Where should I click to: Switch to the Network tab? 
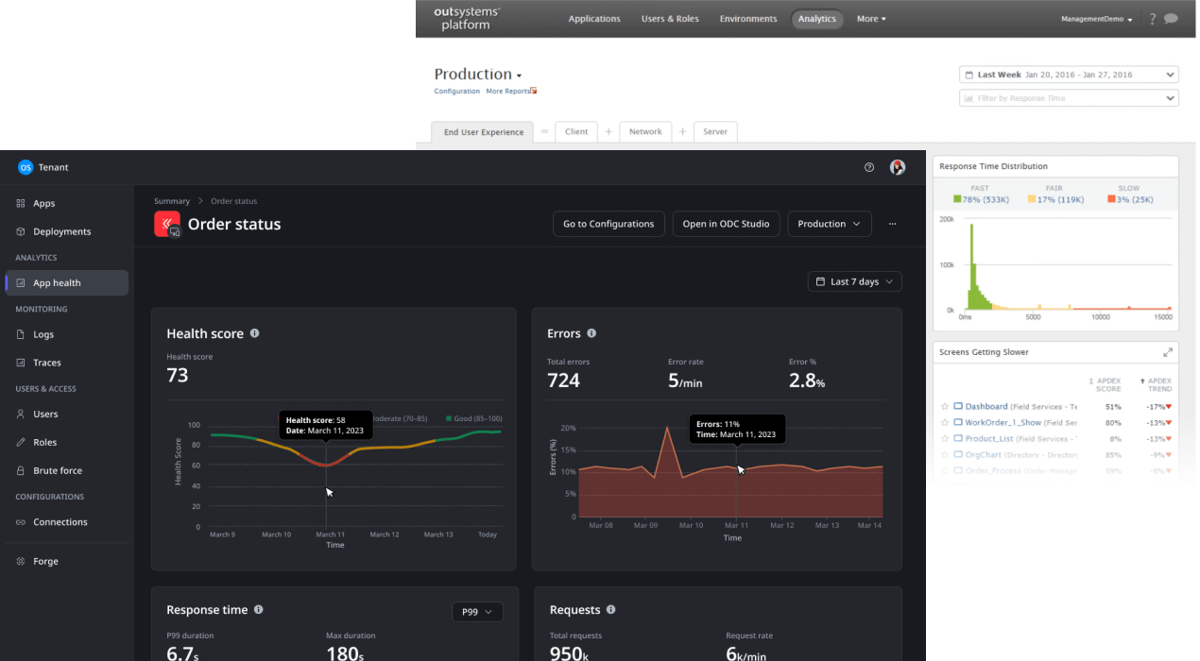point(645,132)
